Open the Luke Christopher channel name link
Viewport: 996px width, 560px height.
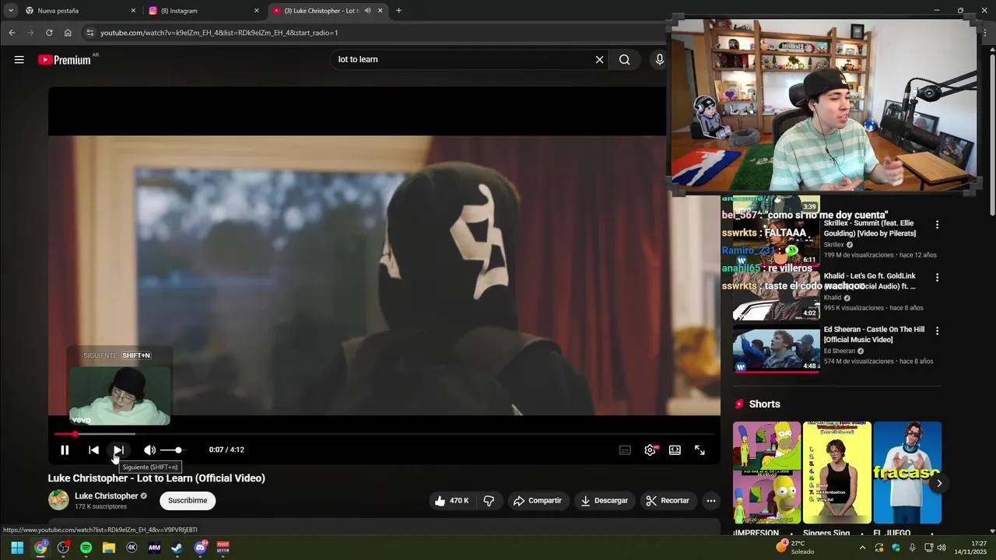[x=106, y=496]
